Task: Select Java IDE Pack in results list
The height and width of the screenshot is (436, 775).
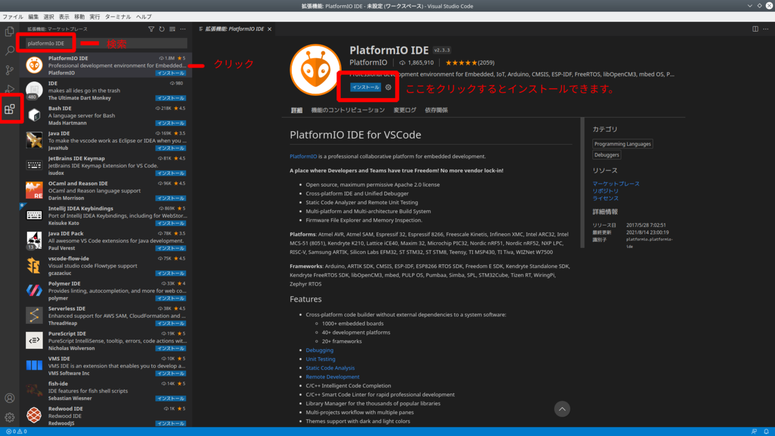Action: 105,240
